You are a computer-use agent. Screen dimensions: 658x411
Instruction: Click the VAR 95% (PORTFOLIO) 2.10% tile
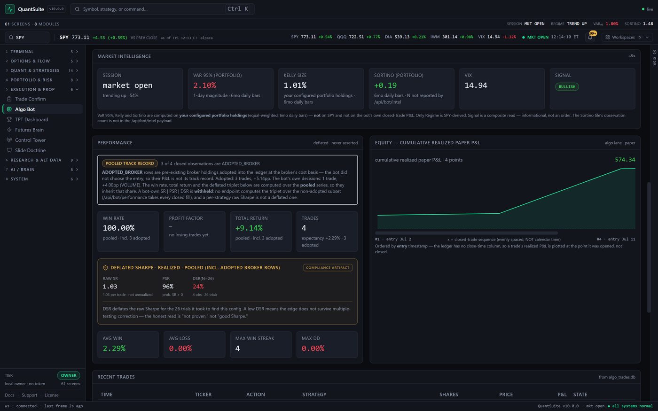coord(230,89)
